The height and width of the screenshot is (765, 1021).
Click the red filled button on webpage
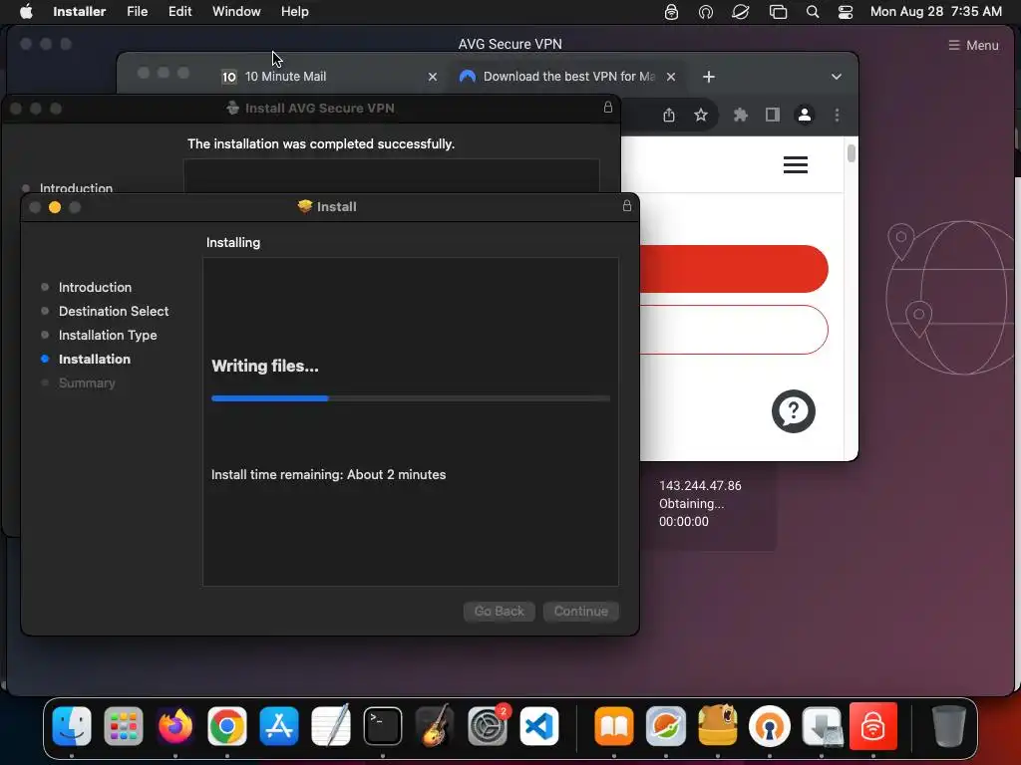click(x=733, y=269)
